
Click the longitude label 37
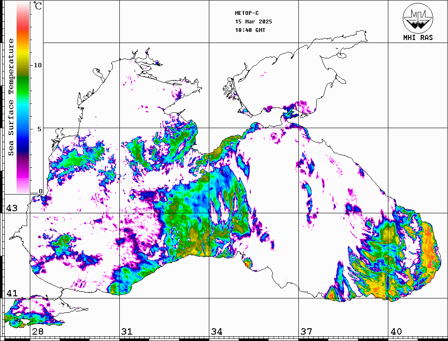(x=306, y=331)
